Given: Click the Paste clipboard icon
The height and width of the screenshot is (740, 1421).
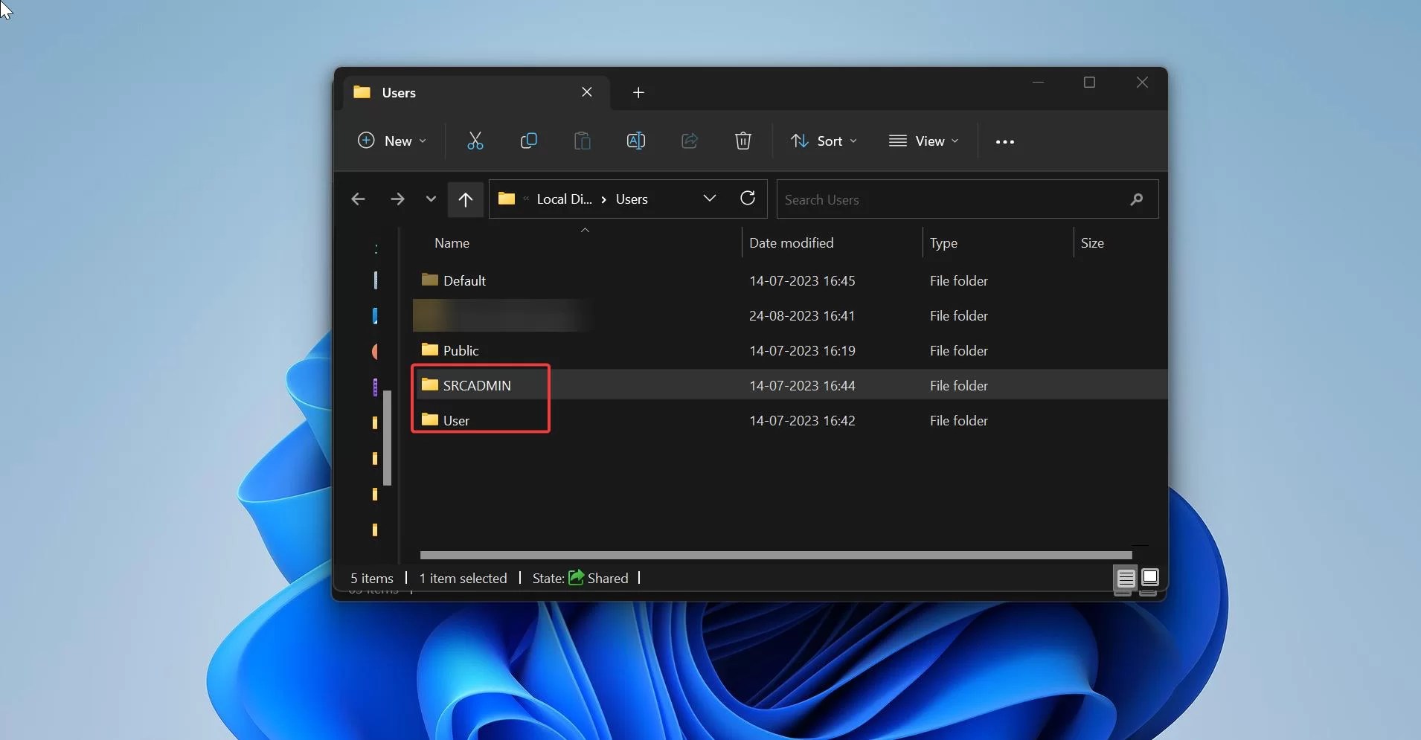Looking at the screenshot, I should pyautogui.click(x=583, y=141).
